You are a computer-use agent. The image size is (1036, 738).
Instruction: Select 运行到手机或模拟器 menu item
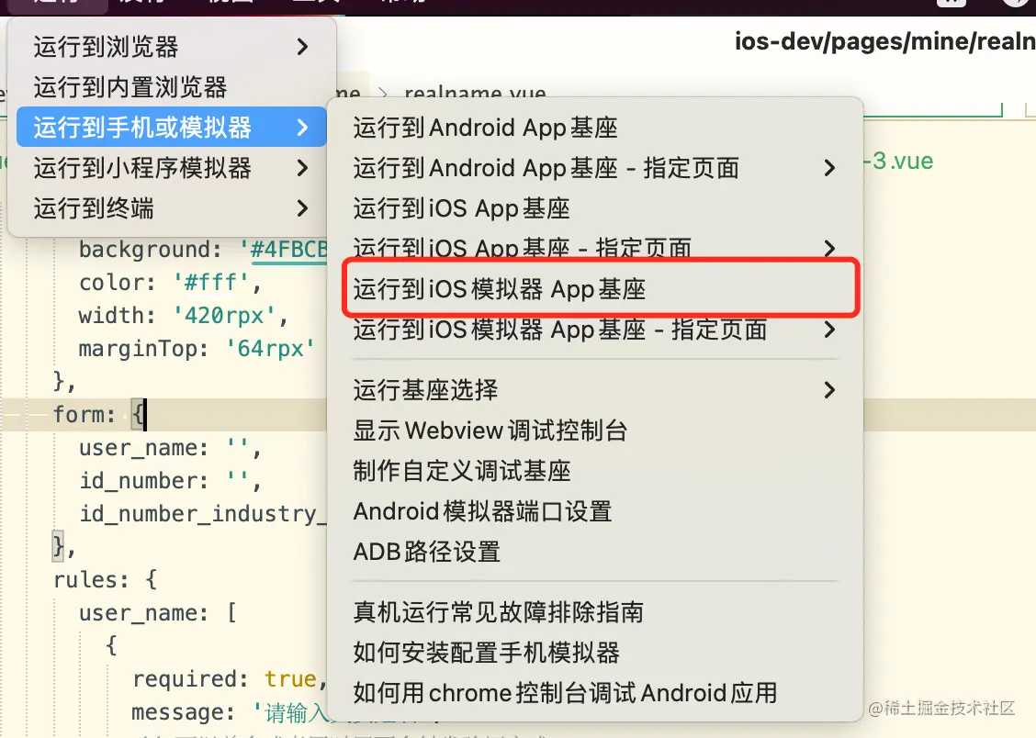pyautogui.click(x=171, y=127)
